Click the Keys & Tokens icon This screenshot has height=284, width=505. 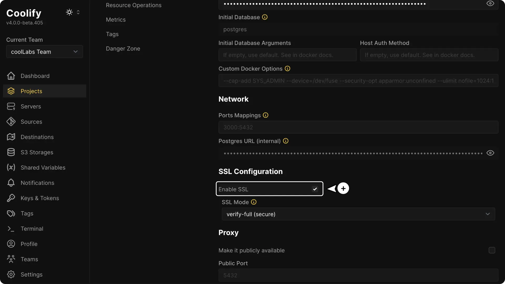pos(11,198)
